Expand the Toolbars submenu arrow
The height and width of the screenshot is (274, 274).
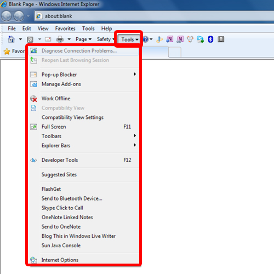tap(135, 135)
